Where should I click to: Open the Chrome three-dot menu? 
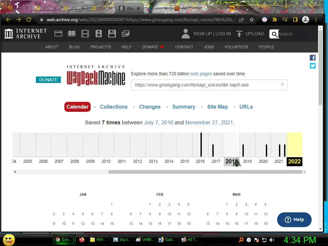click(316, 20)
